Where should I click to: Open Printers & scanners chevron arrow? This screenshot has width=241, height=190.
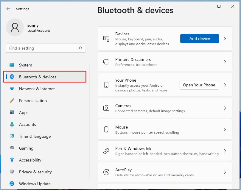(225, 62)
